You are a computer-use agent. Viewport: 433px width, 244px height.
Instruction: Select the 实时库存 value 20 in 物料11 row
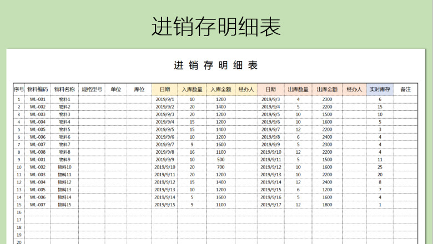pos(380,175)
